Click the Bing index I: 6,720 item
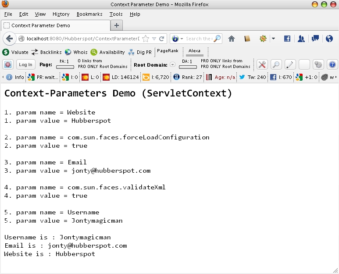339x274 pixels. [x=156, y=77]
